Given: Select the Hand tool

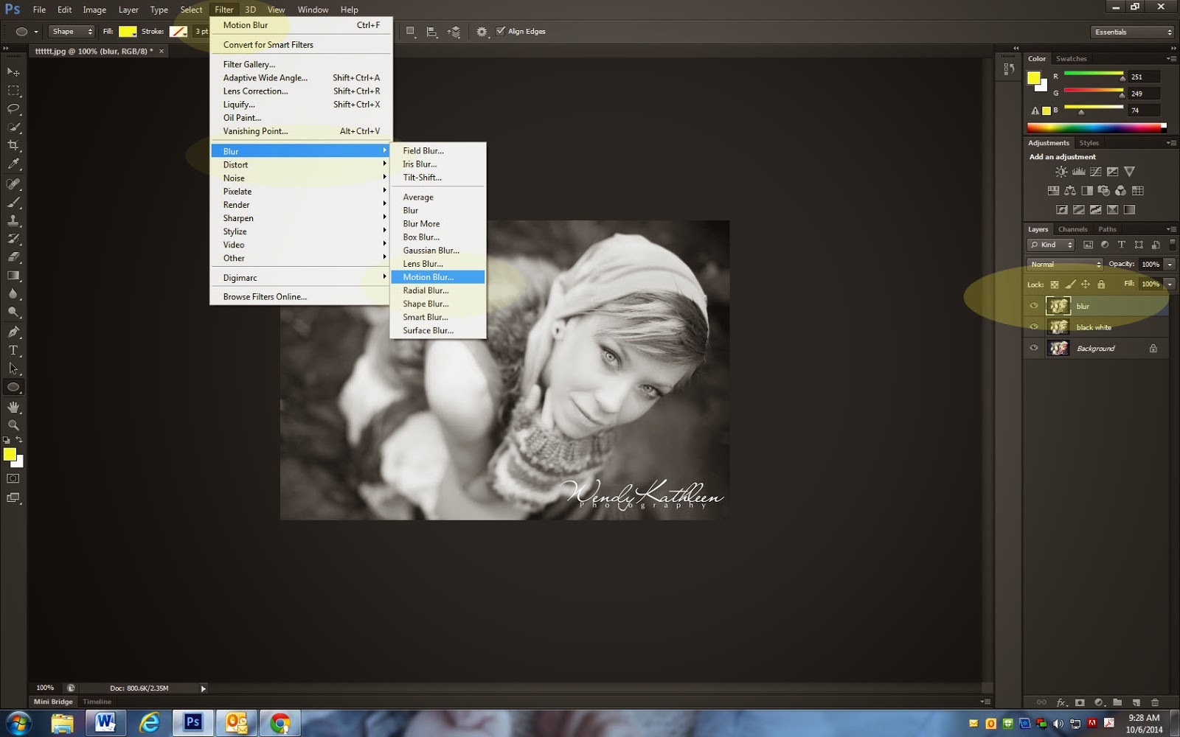Looking at the screenshot, I should 13,407.
